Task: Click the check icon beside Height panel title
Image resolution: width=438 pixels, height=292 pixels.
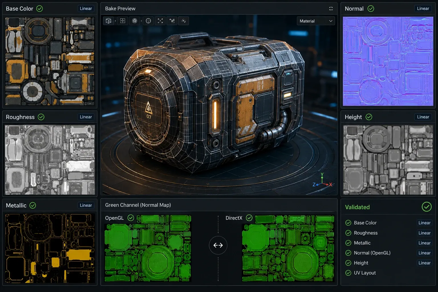Action: (x=369, y=117)
